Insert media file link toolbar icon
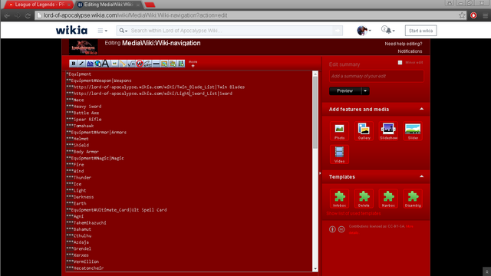 click(123, 64)
